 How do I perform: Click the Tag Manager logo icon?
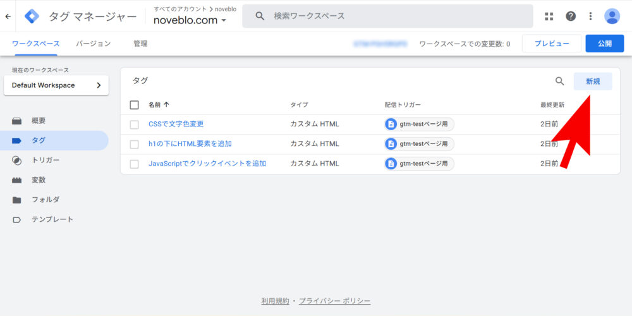point(32,16)
